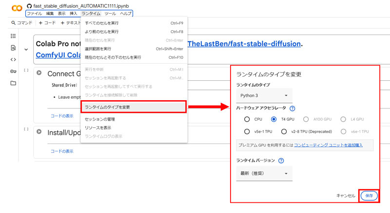Viewport: 390px width, 213px height.
Task: Select the v5e-1 TPU radio button
Action: 247,132
